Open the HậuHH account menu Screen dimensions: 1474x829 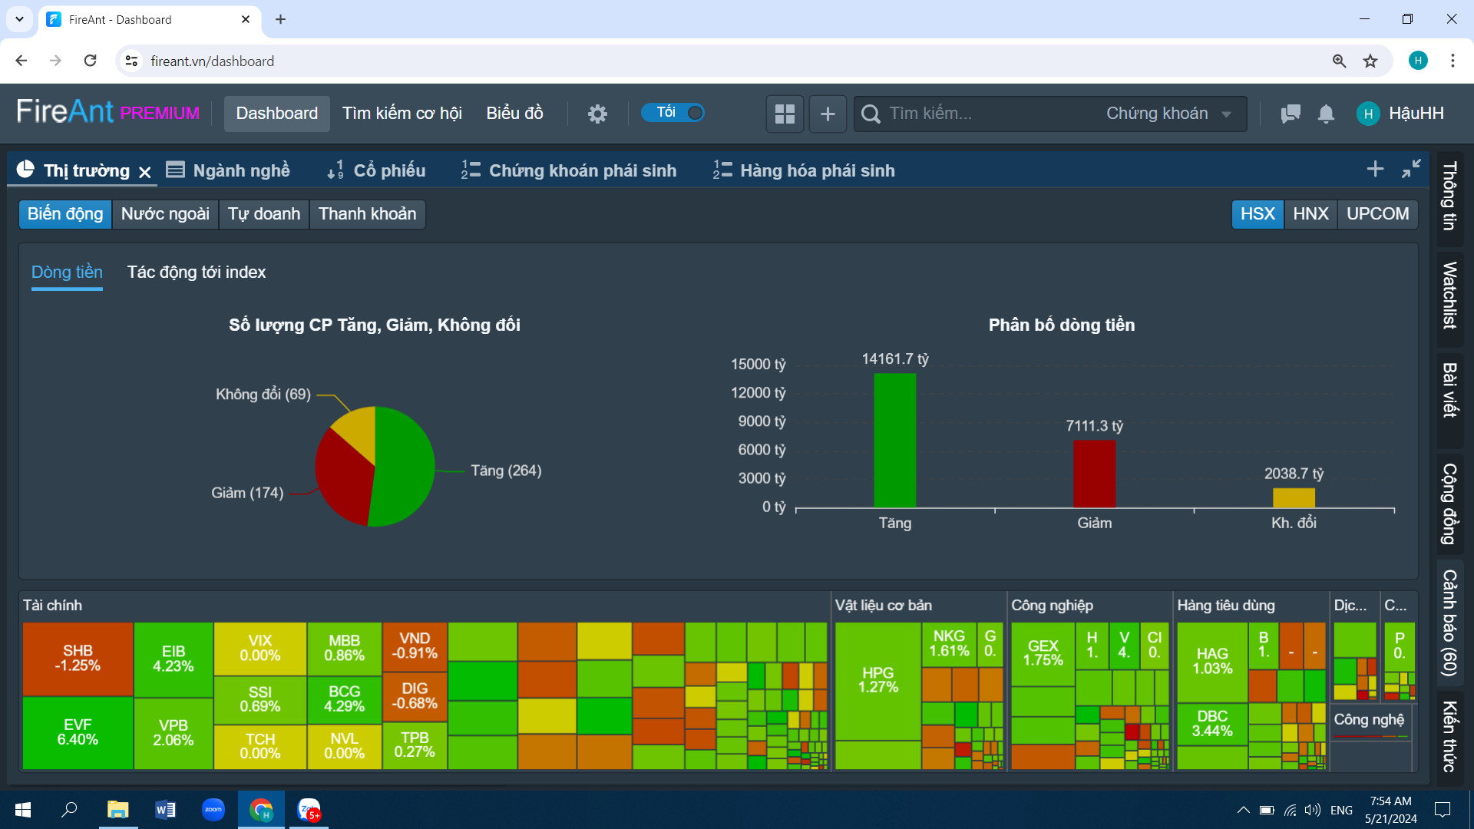(x=1401, y=114)
